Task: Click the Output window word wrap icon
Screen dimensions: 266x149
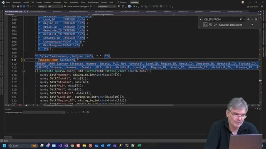Action: tap(83, 112)
